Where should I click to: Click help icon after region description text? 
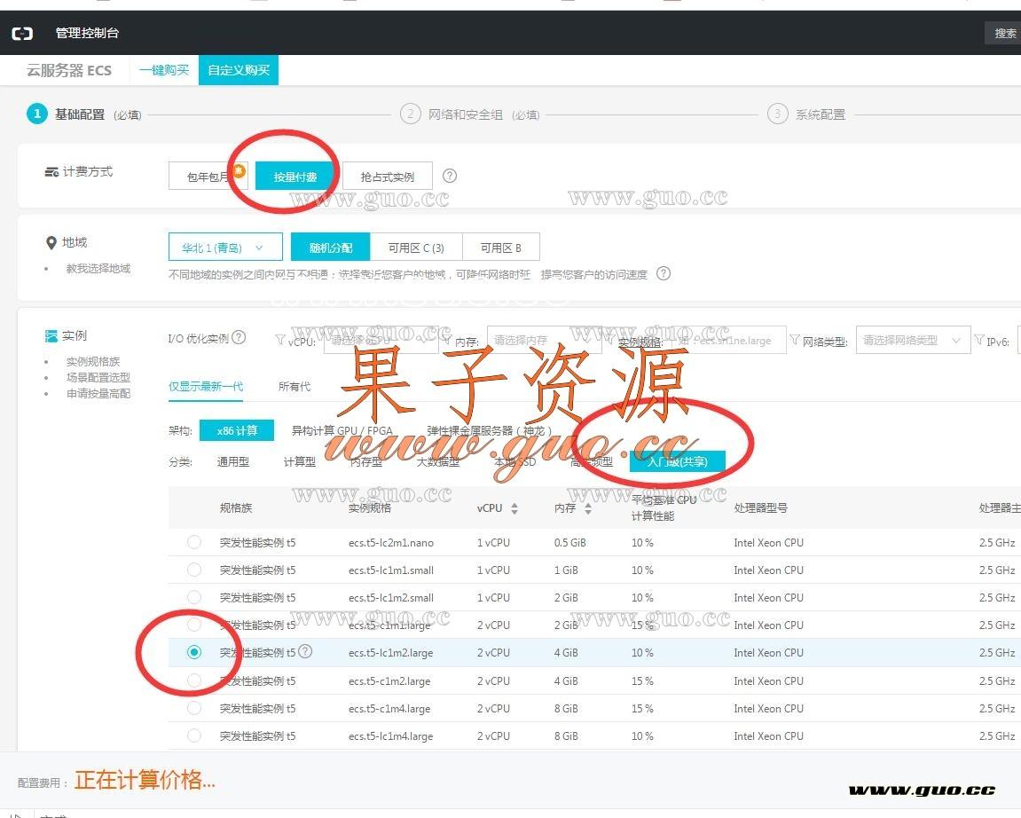663,273
